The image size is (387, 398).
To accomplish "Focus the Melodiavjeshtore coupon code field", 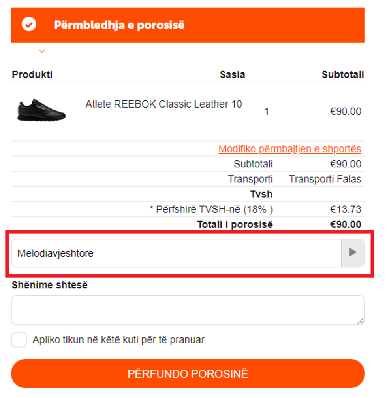I will tap(176, 253).
